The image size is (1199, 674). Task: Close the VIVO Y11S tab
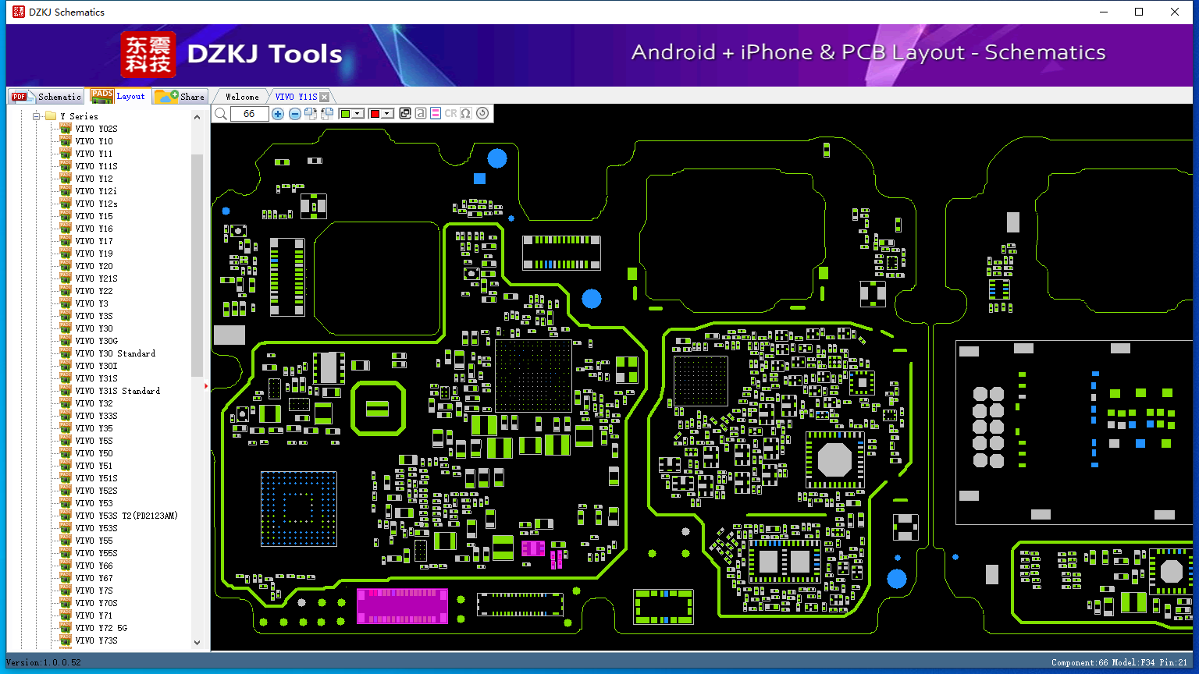click(x=324, y=97)
